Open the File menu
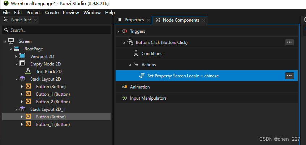The image size is (306, 145). [6, 13]
